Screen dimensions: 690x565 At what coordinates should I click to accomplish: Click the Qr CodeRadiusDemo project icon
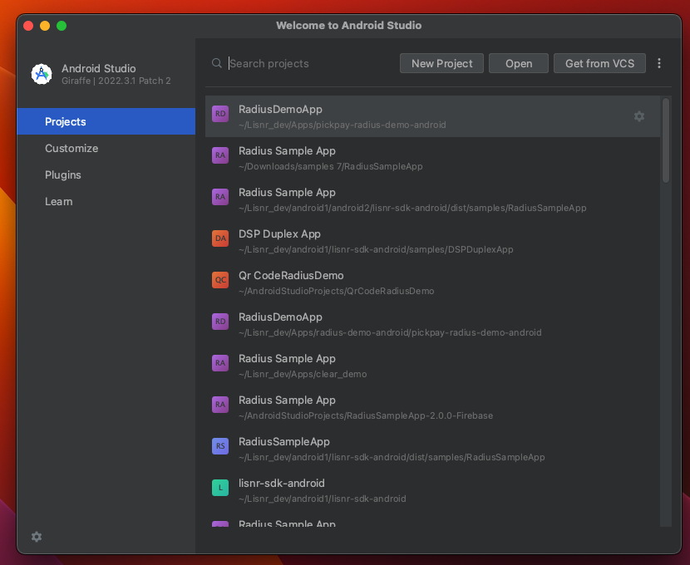pos(219,279)
